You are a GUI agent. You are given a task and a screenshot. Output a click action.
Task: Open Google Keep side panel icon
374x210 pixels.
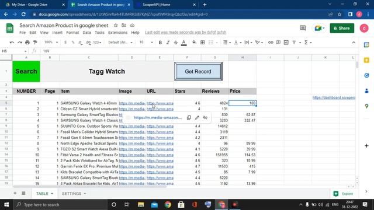pyautogui.click(x=366, y=60)
